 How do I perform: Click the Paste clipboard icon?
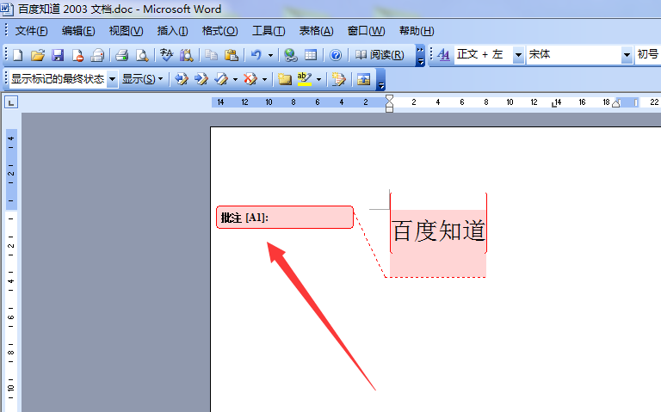pyautogui.click(x=231, y=55)
